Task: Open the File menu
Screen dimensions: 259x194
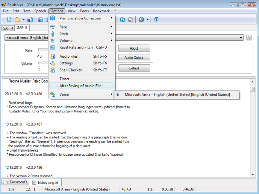Action: pyautogui.click(x=6, y=11)
